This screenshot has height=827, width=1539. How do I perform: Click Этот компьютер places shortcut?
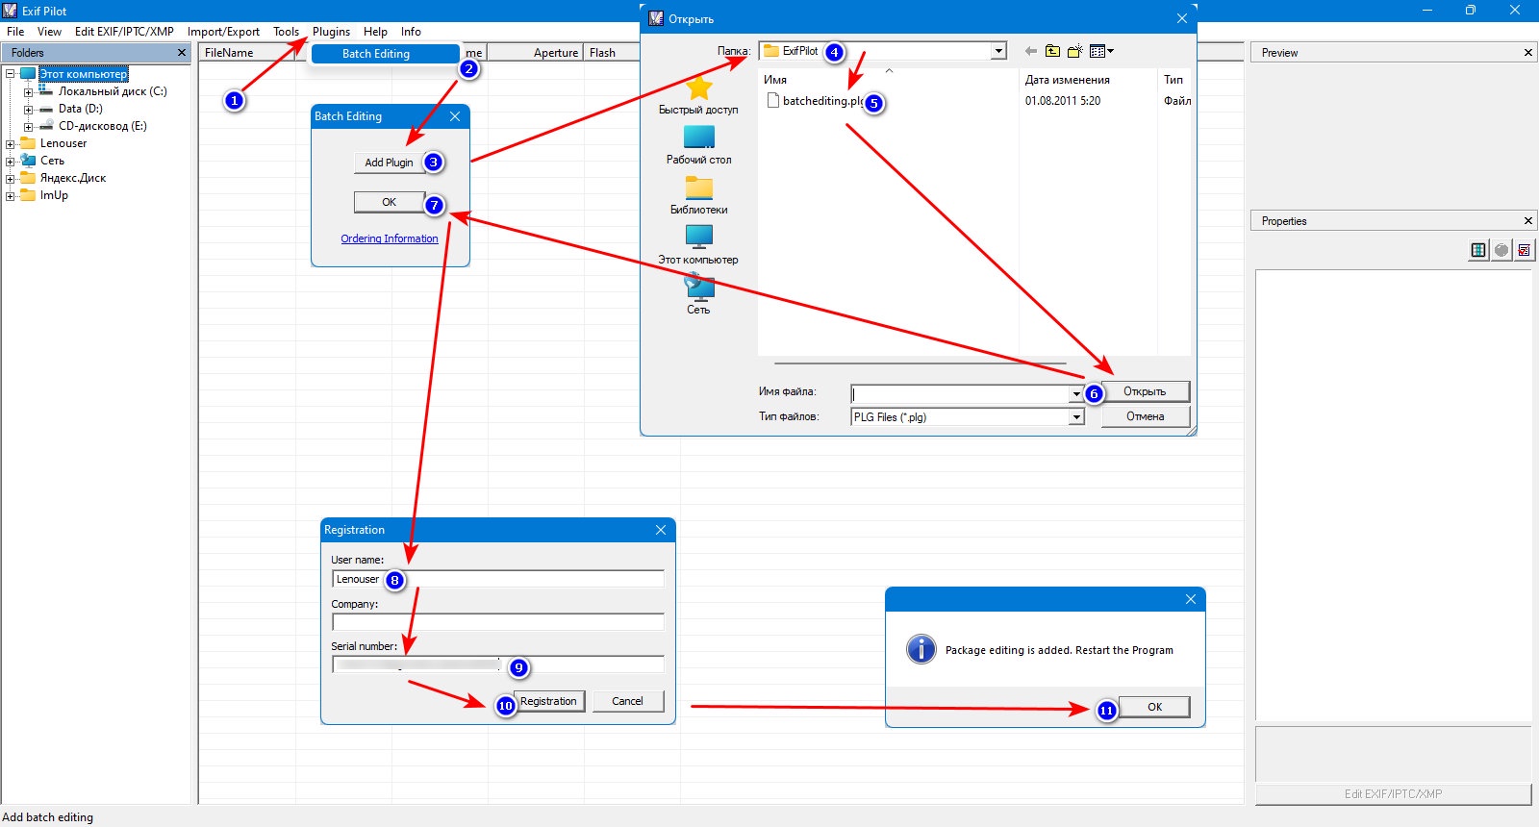pos(698,246)
